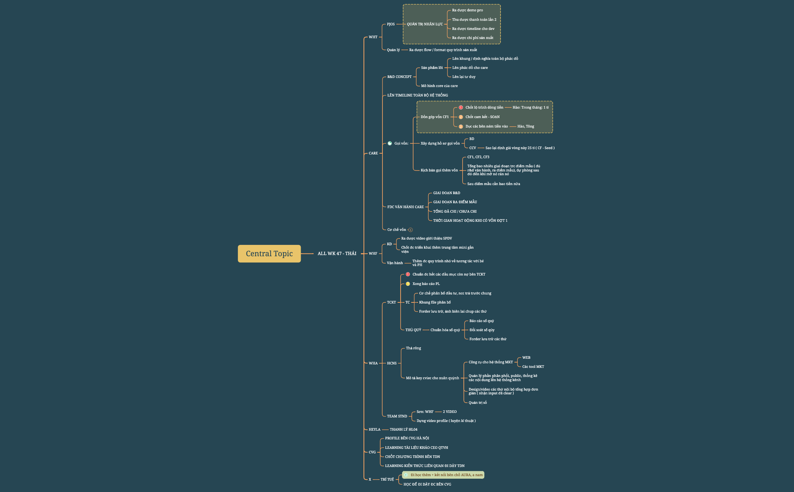Click 'Chuẩn hóa sổ quỹ' topic
This screenshot has width=794, height=492.
[445, 330]
